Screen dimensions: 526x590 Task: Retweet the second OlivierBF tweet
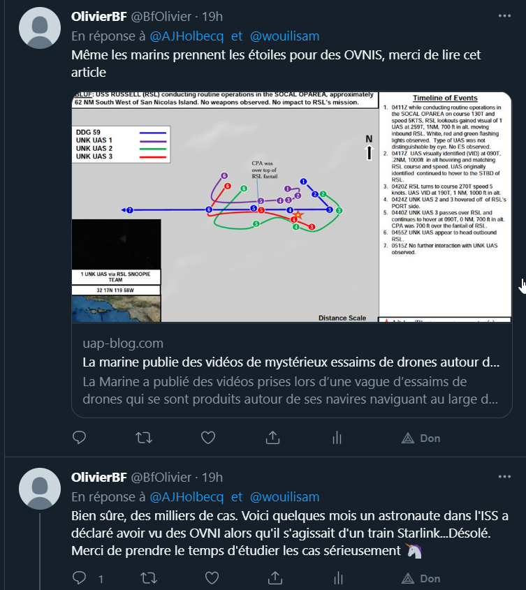pos(149,577)
